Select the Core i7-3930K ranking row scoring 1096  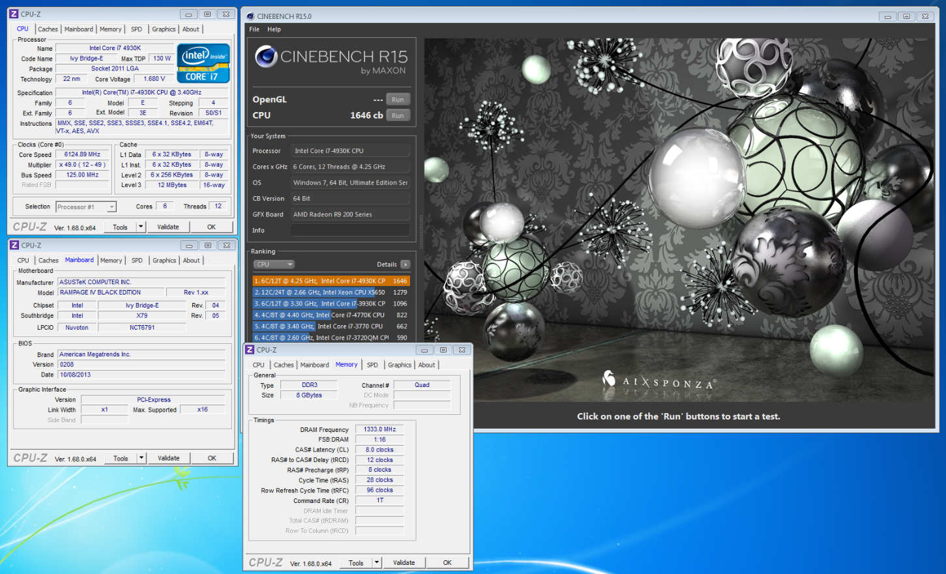pyautogui.click(x=331, y=304)
